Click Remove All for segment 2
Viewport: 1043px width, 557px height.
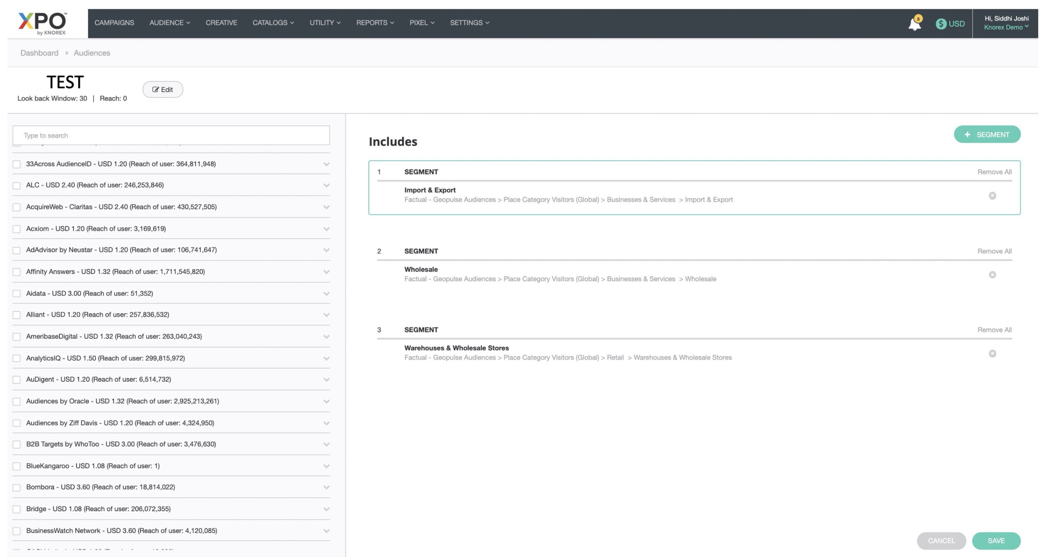994,251
